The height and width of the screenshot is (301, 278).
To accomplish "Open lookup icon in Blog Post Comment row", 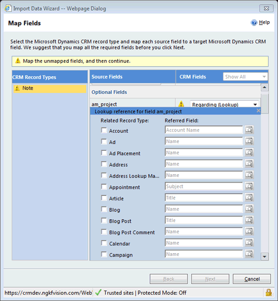I will click(x=249, y=231).
